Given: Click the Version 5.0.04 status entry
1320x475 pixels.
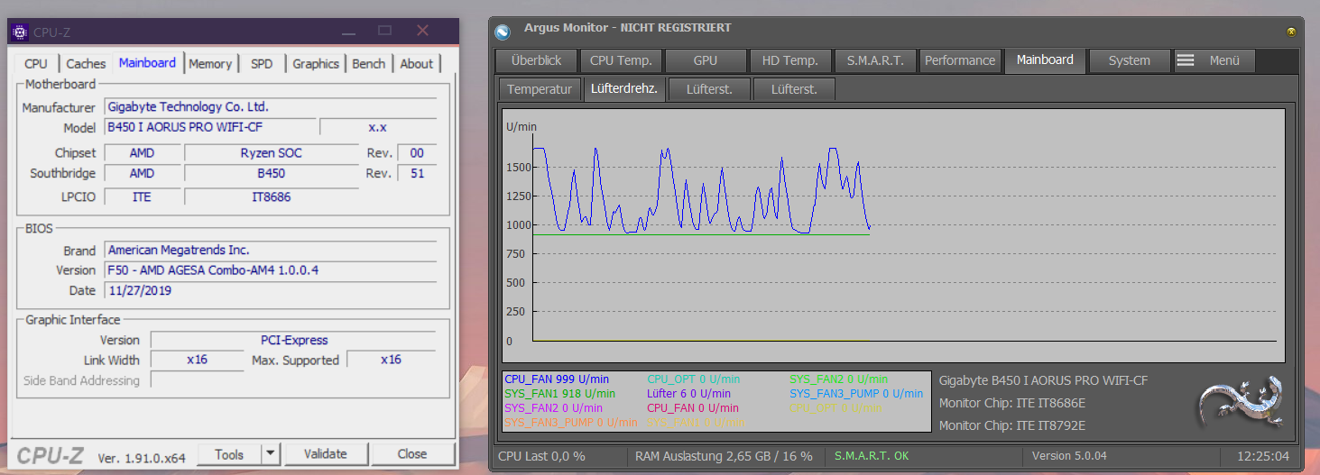Looking at the screenshot, I should [x=1069, y=456].
